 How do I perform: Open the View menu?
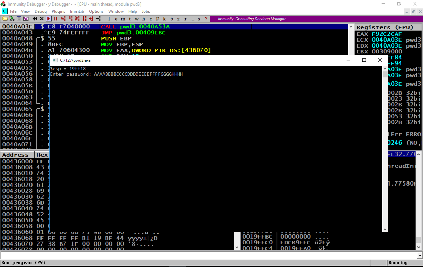click(26, 11)
